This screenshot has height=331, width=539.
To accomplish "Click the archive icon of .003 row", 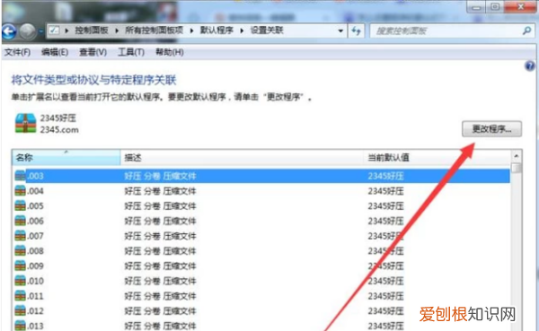I will point(21,176).
